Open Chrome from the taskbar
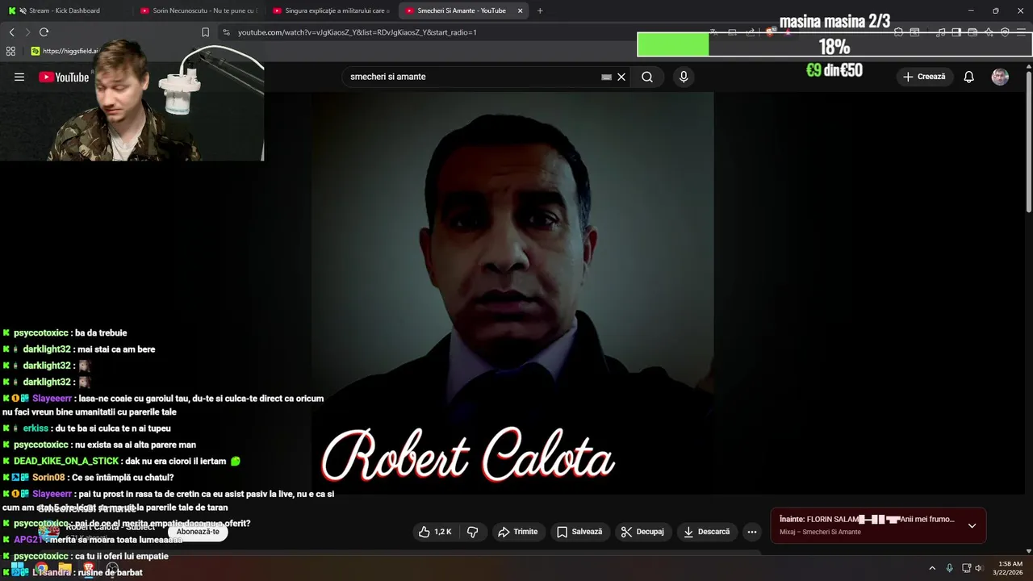This screenshot has width=1033, height=581. tap(41, 568)
